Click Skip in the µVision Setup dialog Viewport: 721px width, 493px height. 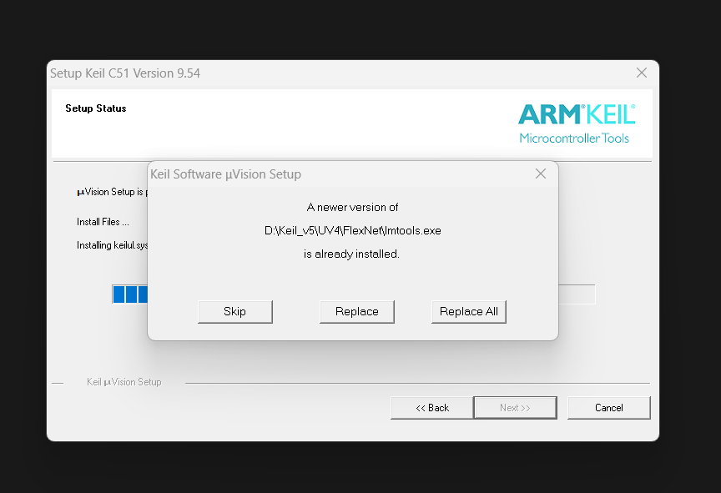pos(235,311)
